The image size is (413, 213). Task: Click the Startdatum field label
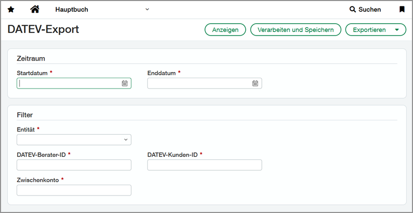[x=32, y=73]
